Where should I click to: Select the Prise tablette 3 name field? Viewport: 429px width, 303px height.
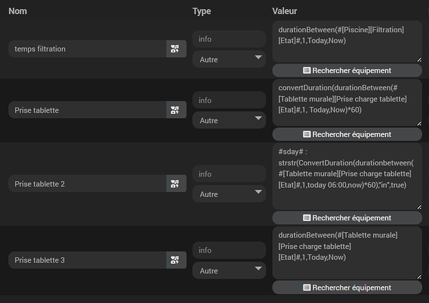87,260
